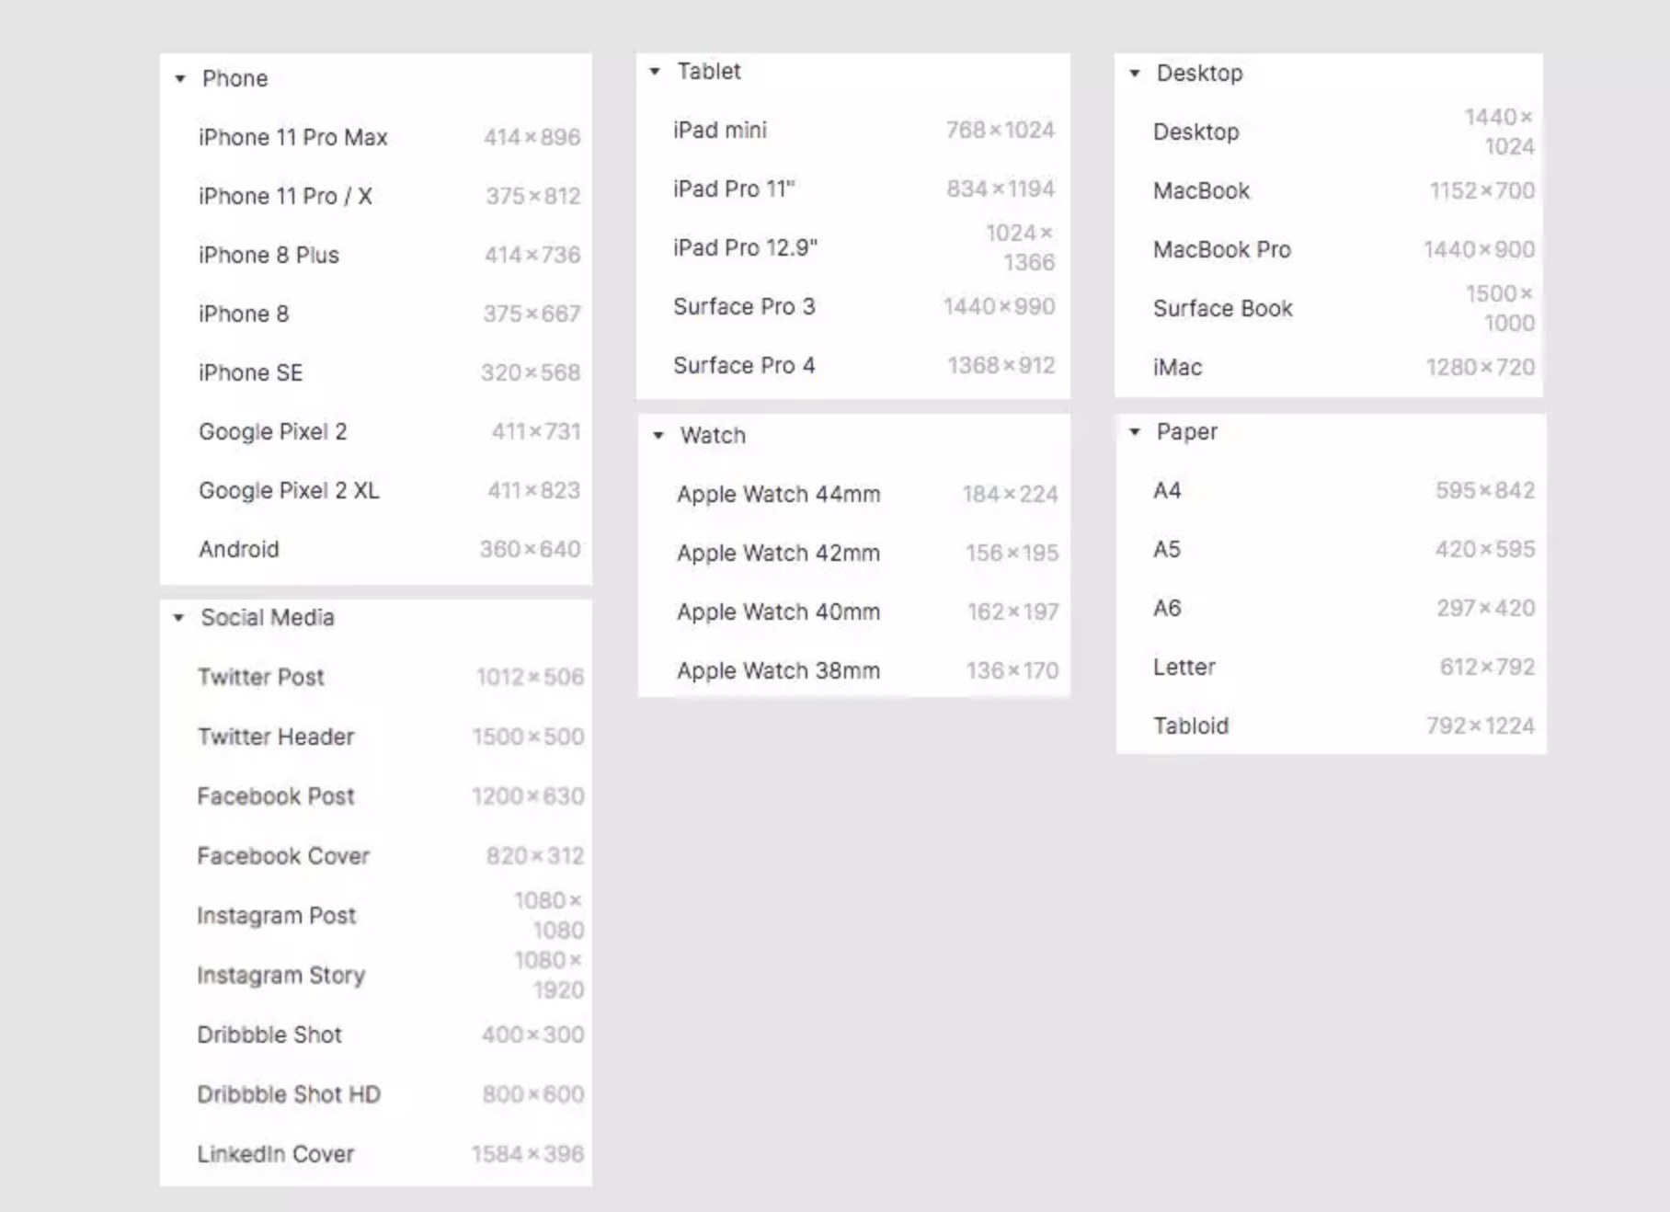Choose the LinkedIn Cover preset
Viewport: 1670px width, 1212px height.
(x=376, y=1155)
